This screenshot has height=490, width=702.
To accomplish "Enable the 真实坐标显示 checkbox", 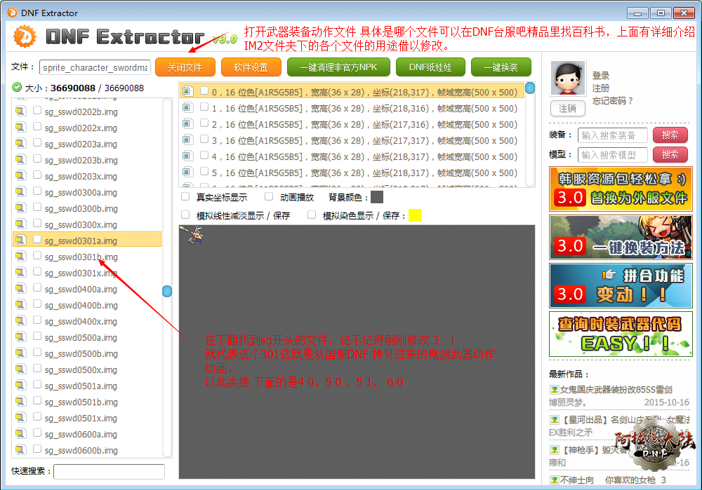I will pyautogui.click(x=186, y=197).
